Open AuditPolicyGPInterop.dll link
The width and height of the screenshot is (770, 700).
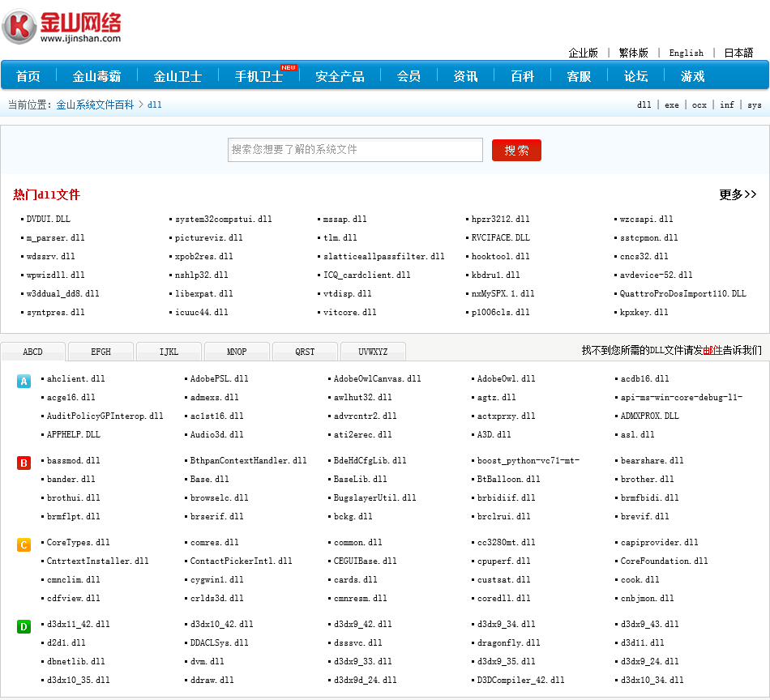(105, 416)
